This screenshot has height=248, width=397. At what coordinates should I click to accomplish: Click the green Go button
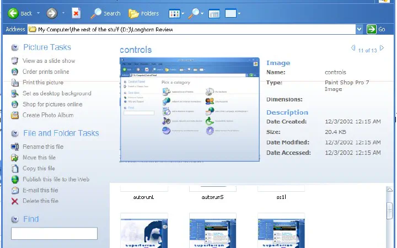376,29
